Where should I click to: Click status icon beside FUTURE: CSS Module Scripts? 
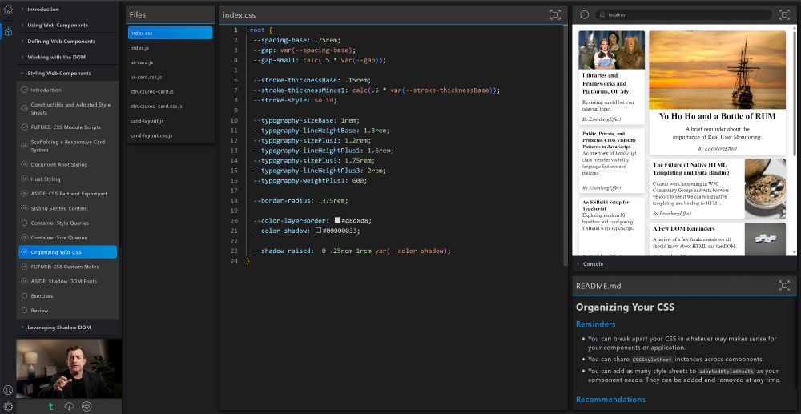[x=24, y=127]
